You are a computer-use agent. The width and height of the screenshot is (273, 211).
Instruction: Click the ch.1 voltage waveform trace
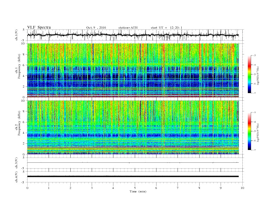[133, 35]
